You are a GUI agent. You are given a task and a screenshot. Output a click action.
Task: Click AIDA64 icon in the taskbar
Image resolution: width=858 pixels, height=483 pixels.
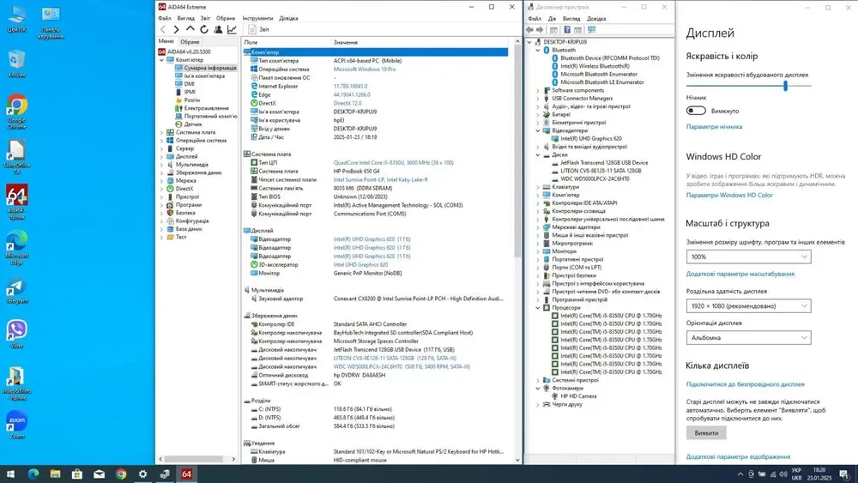tap(186, 474)
